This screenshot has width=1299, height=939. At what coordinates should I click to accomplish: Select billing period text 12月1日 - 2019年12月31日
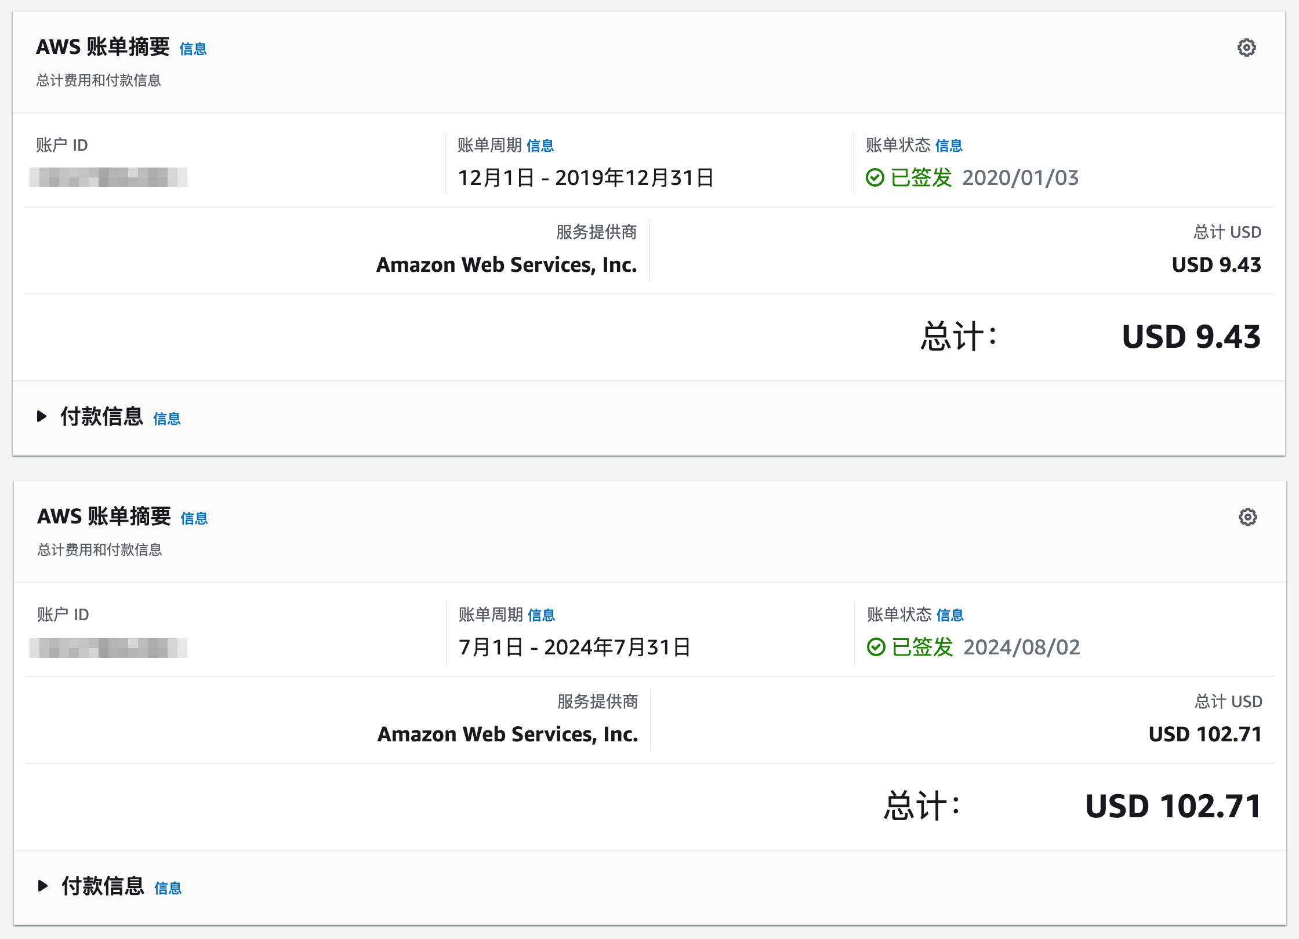(x=586, y=177)
